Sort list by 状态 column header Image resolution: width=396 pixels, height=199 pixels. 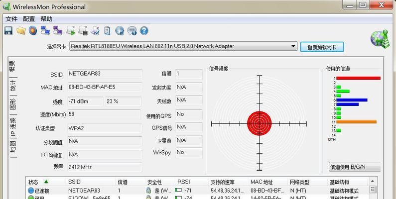click(x=46, y=182)
